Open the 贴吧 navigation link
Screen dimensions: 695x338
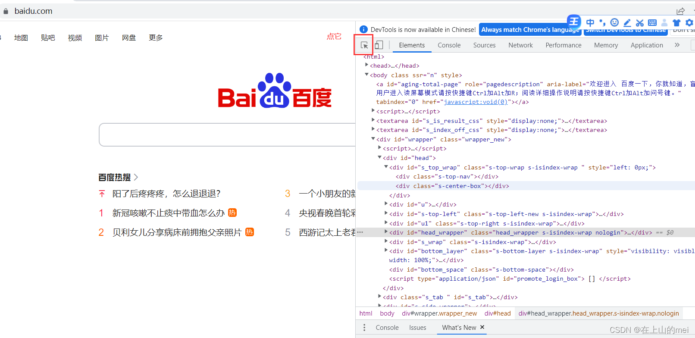tap(48, 38)
